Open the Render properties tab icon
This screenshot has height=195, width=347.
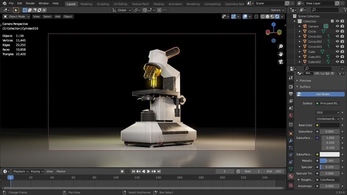coord(291,87)
